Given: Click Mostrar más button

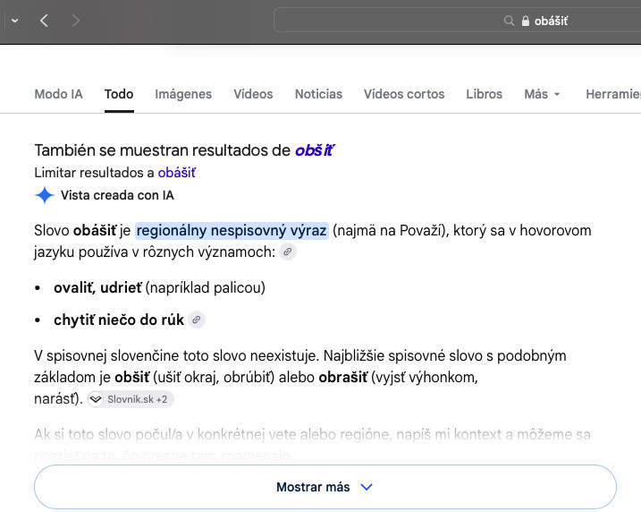Looking at the screenshot, I should (x=325, y=487).
